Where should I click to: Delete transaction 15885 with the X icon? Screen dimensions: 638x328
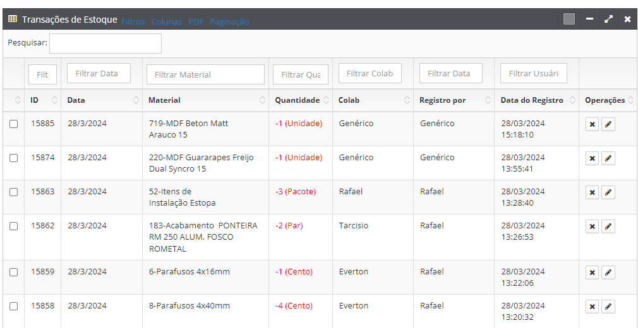click(592, 124)
